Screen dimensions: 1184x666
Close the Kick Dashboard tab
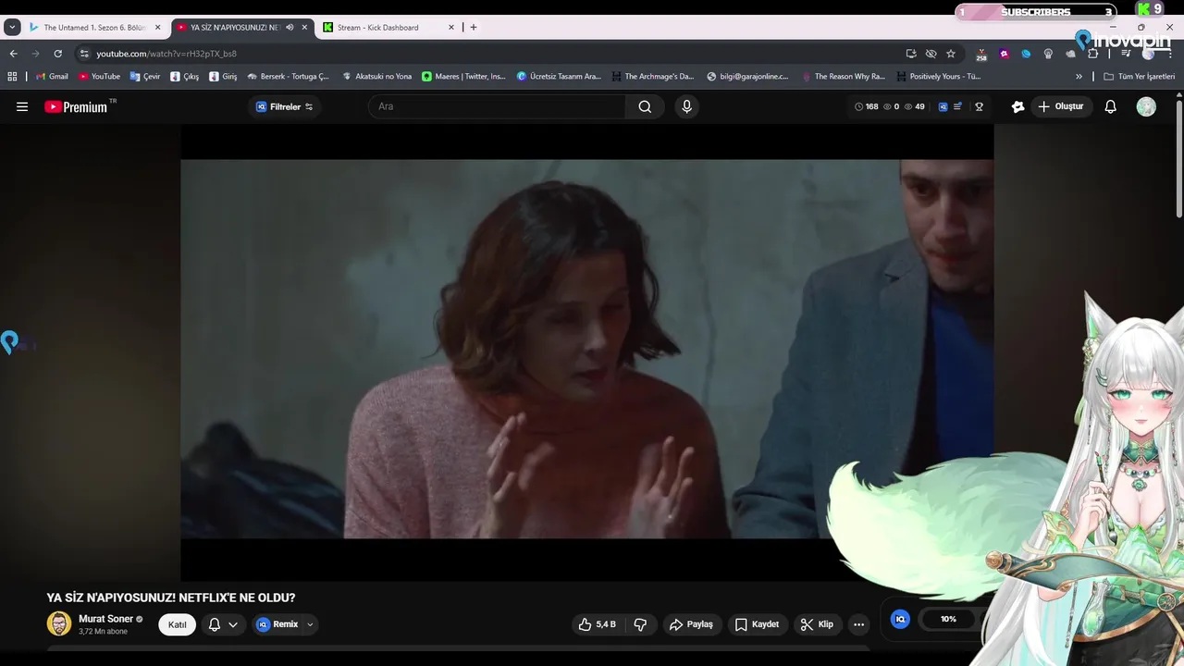[x=451, y=28]
